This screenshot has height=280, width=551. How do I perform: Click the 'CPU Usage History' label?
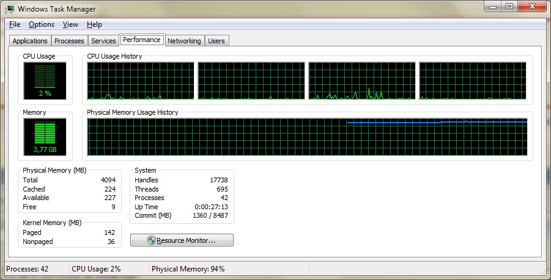pos(114,56)
